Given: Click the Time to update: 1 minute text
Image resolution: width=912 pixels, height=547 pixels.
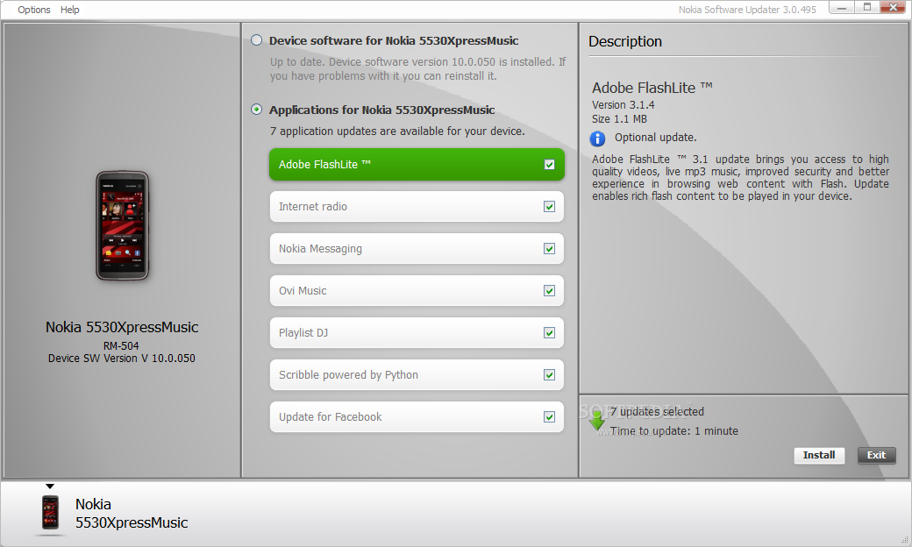Looking at the screenshot, I should [674, 430].
